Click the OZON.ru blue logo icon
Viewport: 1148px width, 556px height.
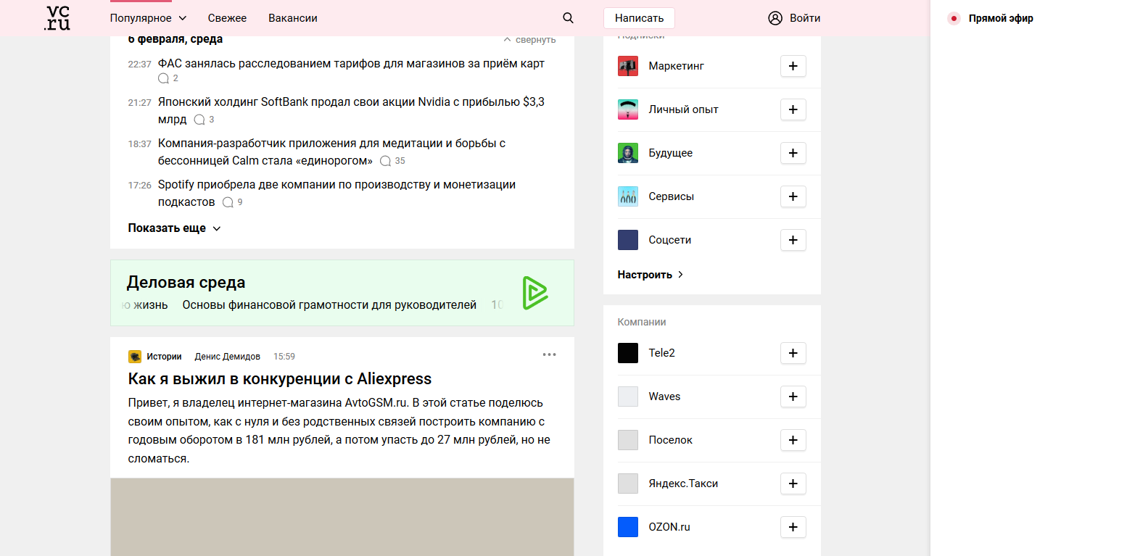(628, 527)
